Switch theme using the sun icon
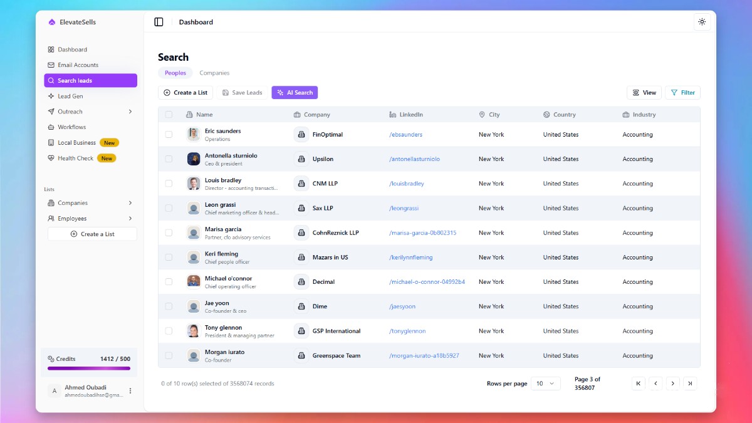The height and width of the screenshot is (423, 752). (702, 22)
